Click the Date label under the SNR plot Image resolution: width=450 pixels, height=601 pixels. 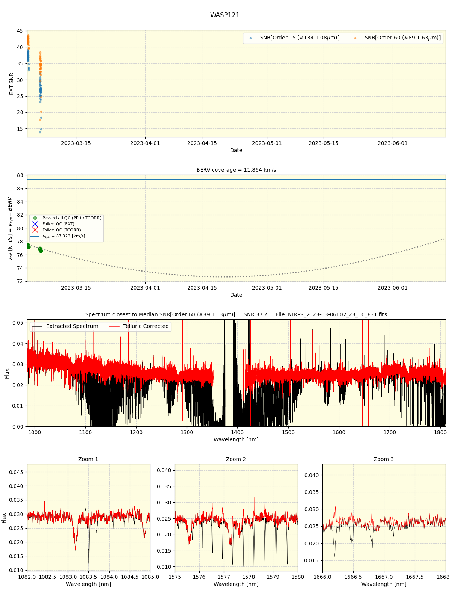click(236, 150)
